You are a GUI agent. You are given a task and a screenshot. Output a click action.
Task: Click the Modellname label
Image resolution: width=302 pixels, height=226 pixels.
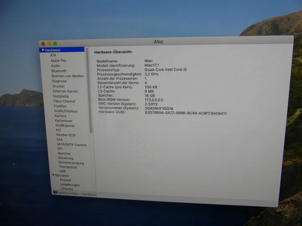click(107, 61)
